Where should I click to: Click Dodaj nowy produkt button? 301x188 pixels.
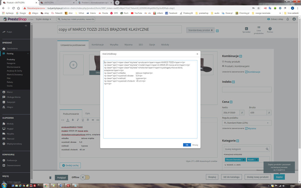[258, 177]
